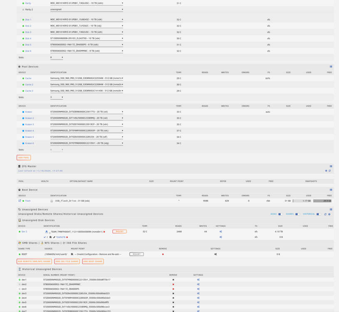
Task: Click ADD ISO FILE SHARE button
Action: tap(67, 261)
